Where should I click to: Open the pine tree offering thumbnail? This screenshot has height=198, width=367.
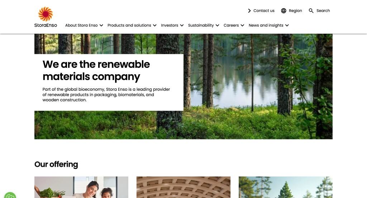point(286,187)
